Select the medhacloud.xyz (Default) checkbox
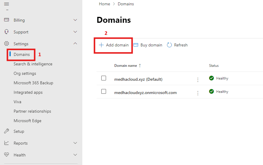 pos(104,78)
